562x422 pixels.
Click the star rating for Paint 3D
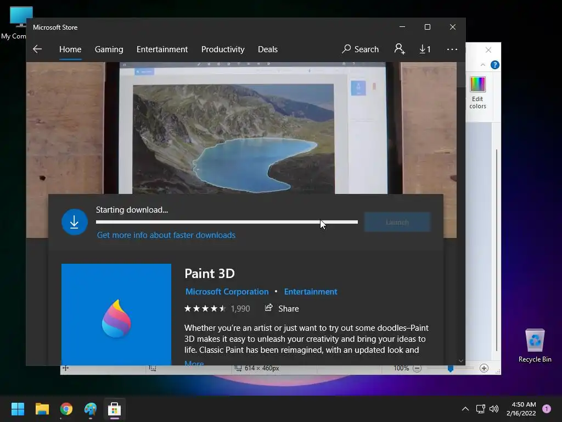tap(205, 309)
